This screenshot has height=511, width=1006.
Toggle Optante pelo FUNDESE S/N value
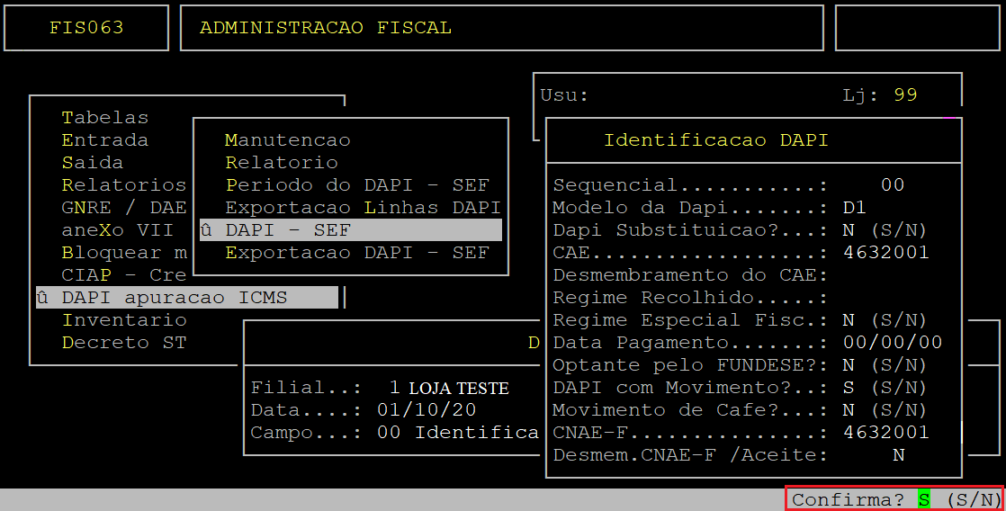849,365
